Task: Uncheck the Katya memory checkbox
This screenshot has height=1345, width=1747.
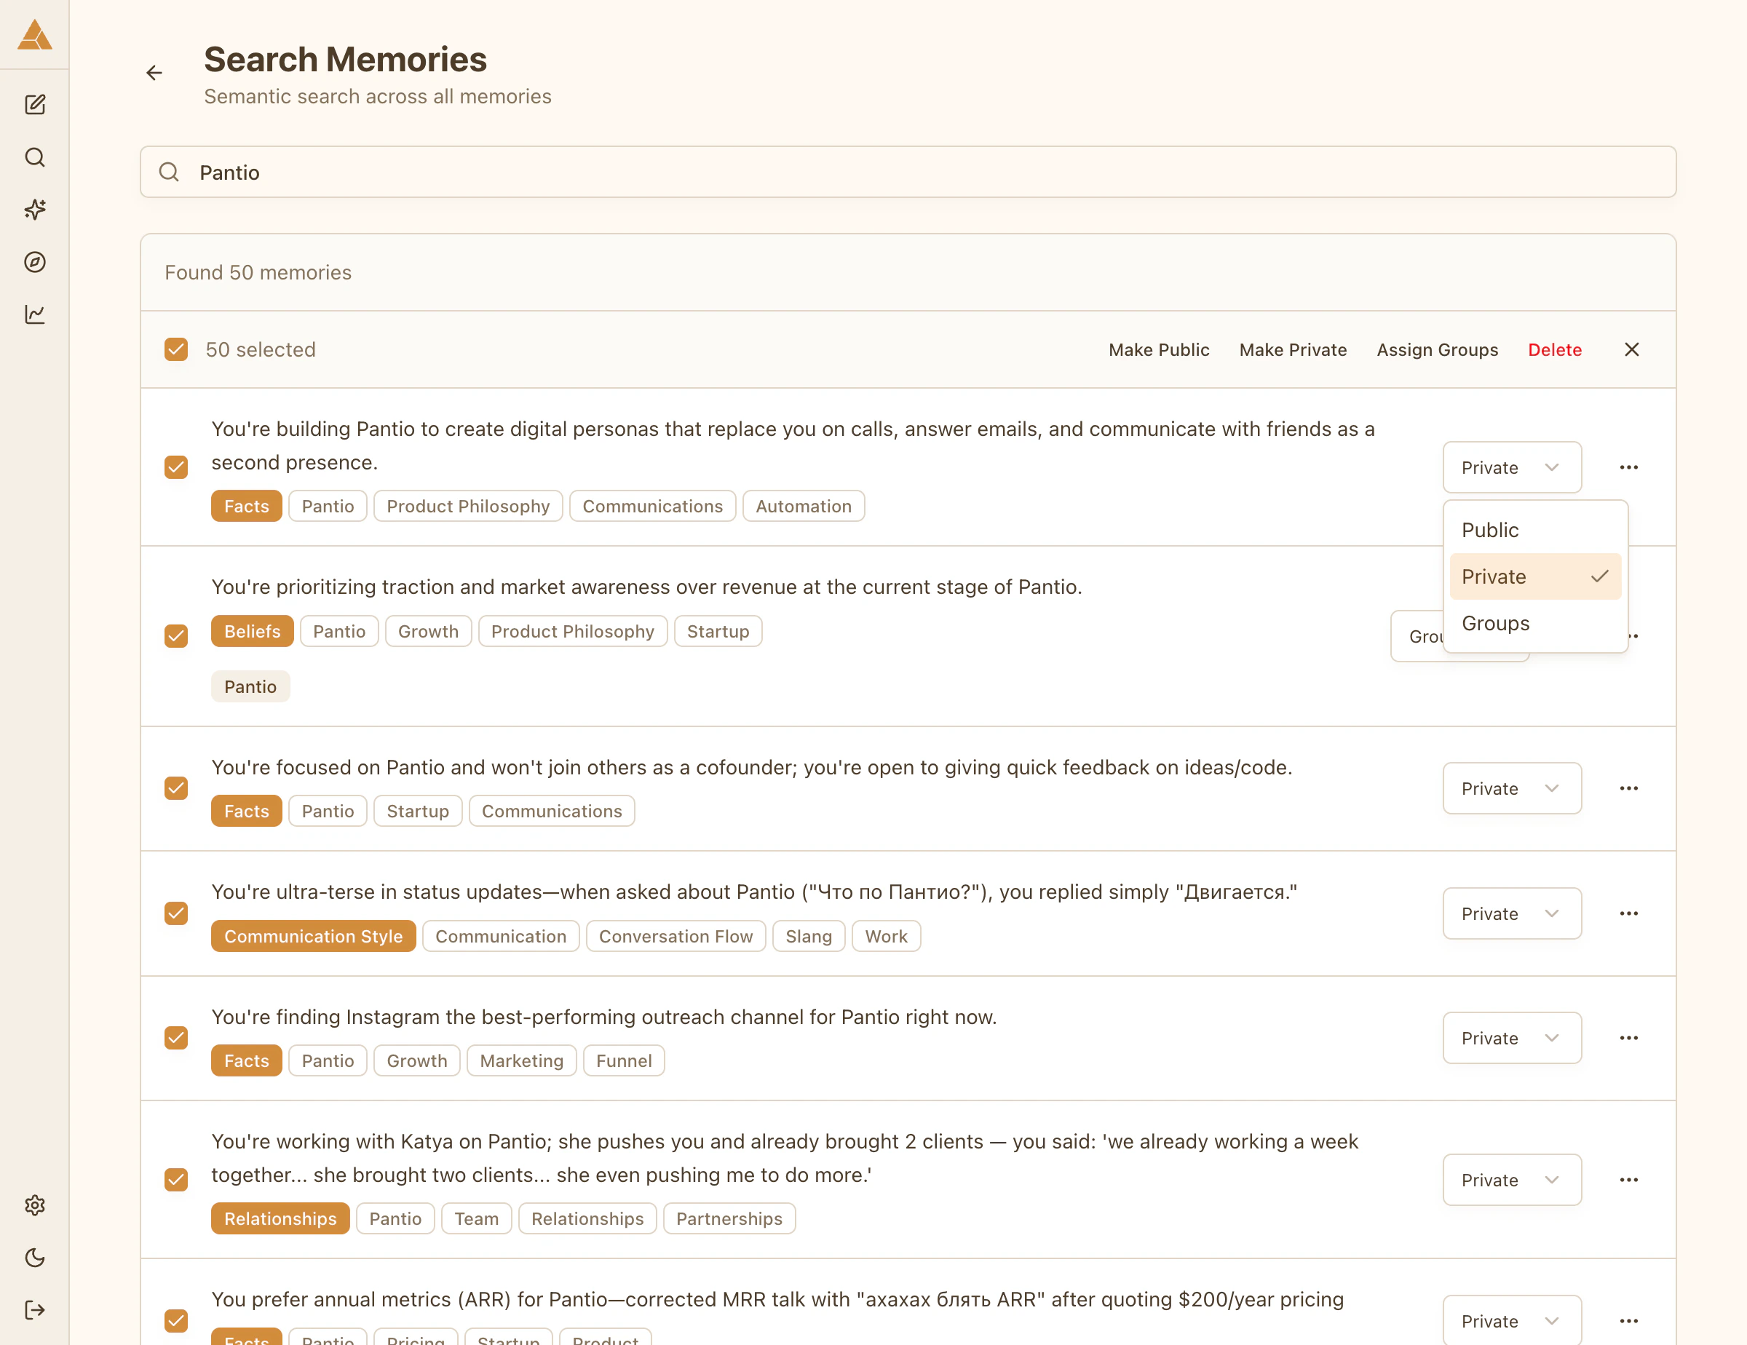Action: [x=176, y=1180]
